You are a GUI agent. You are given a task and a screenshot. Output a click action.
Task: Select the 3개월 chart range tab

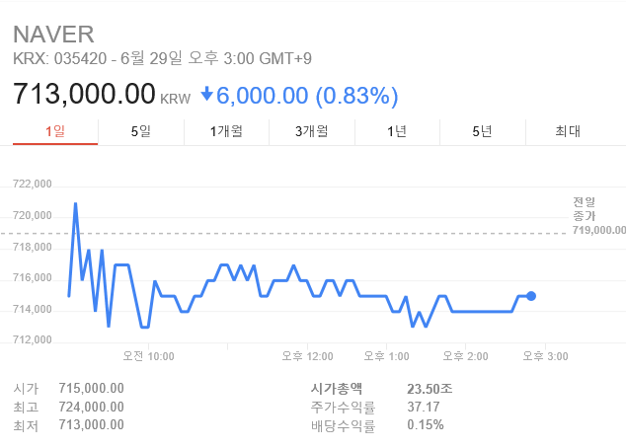pyautogui.click(x=312, y=131)
